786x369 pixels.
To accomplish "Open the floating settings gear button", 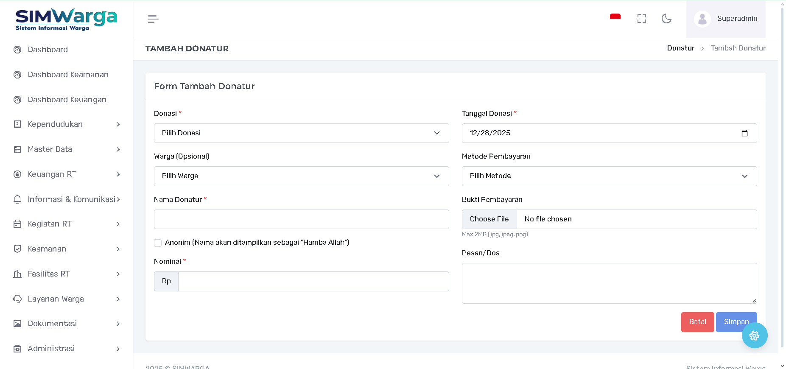I will point(754,335).
